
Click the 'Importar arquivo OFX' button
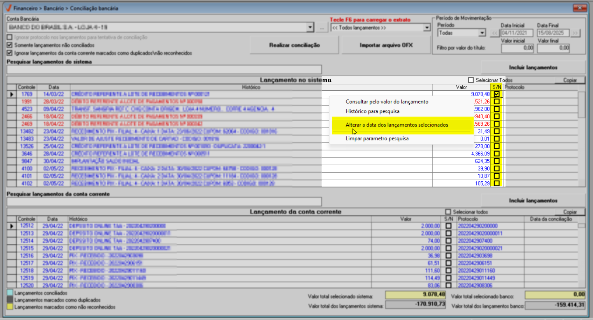[386, 45]
